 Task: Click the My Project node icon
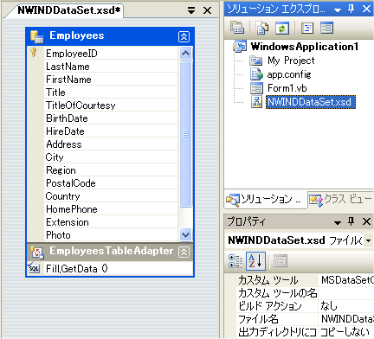click(256, 61)
